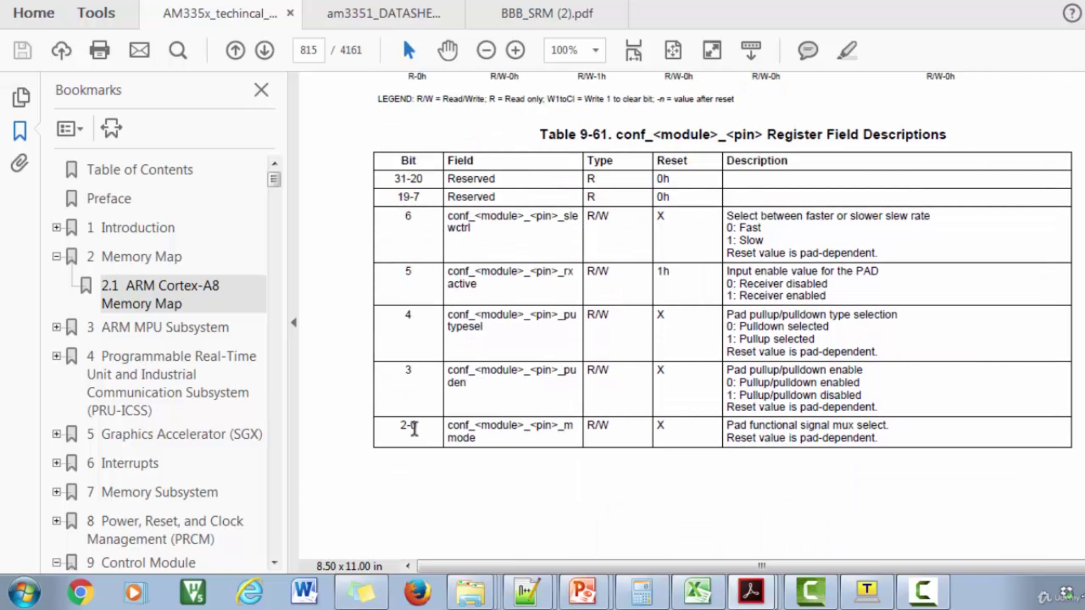The width and height of the screenshot is (1085, 610).
Task: Open the attachments paperclip panel
Action: click(19, 164)
